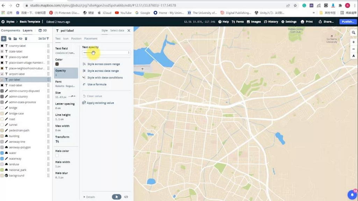Enable the cursor select mode toggle

point(116,197)
